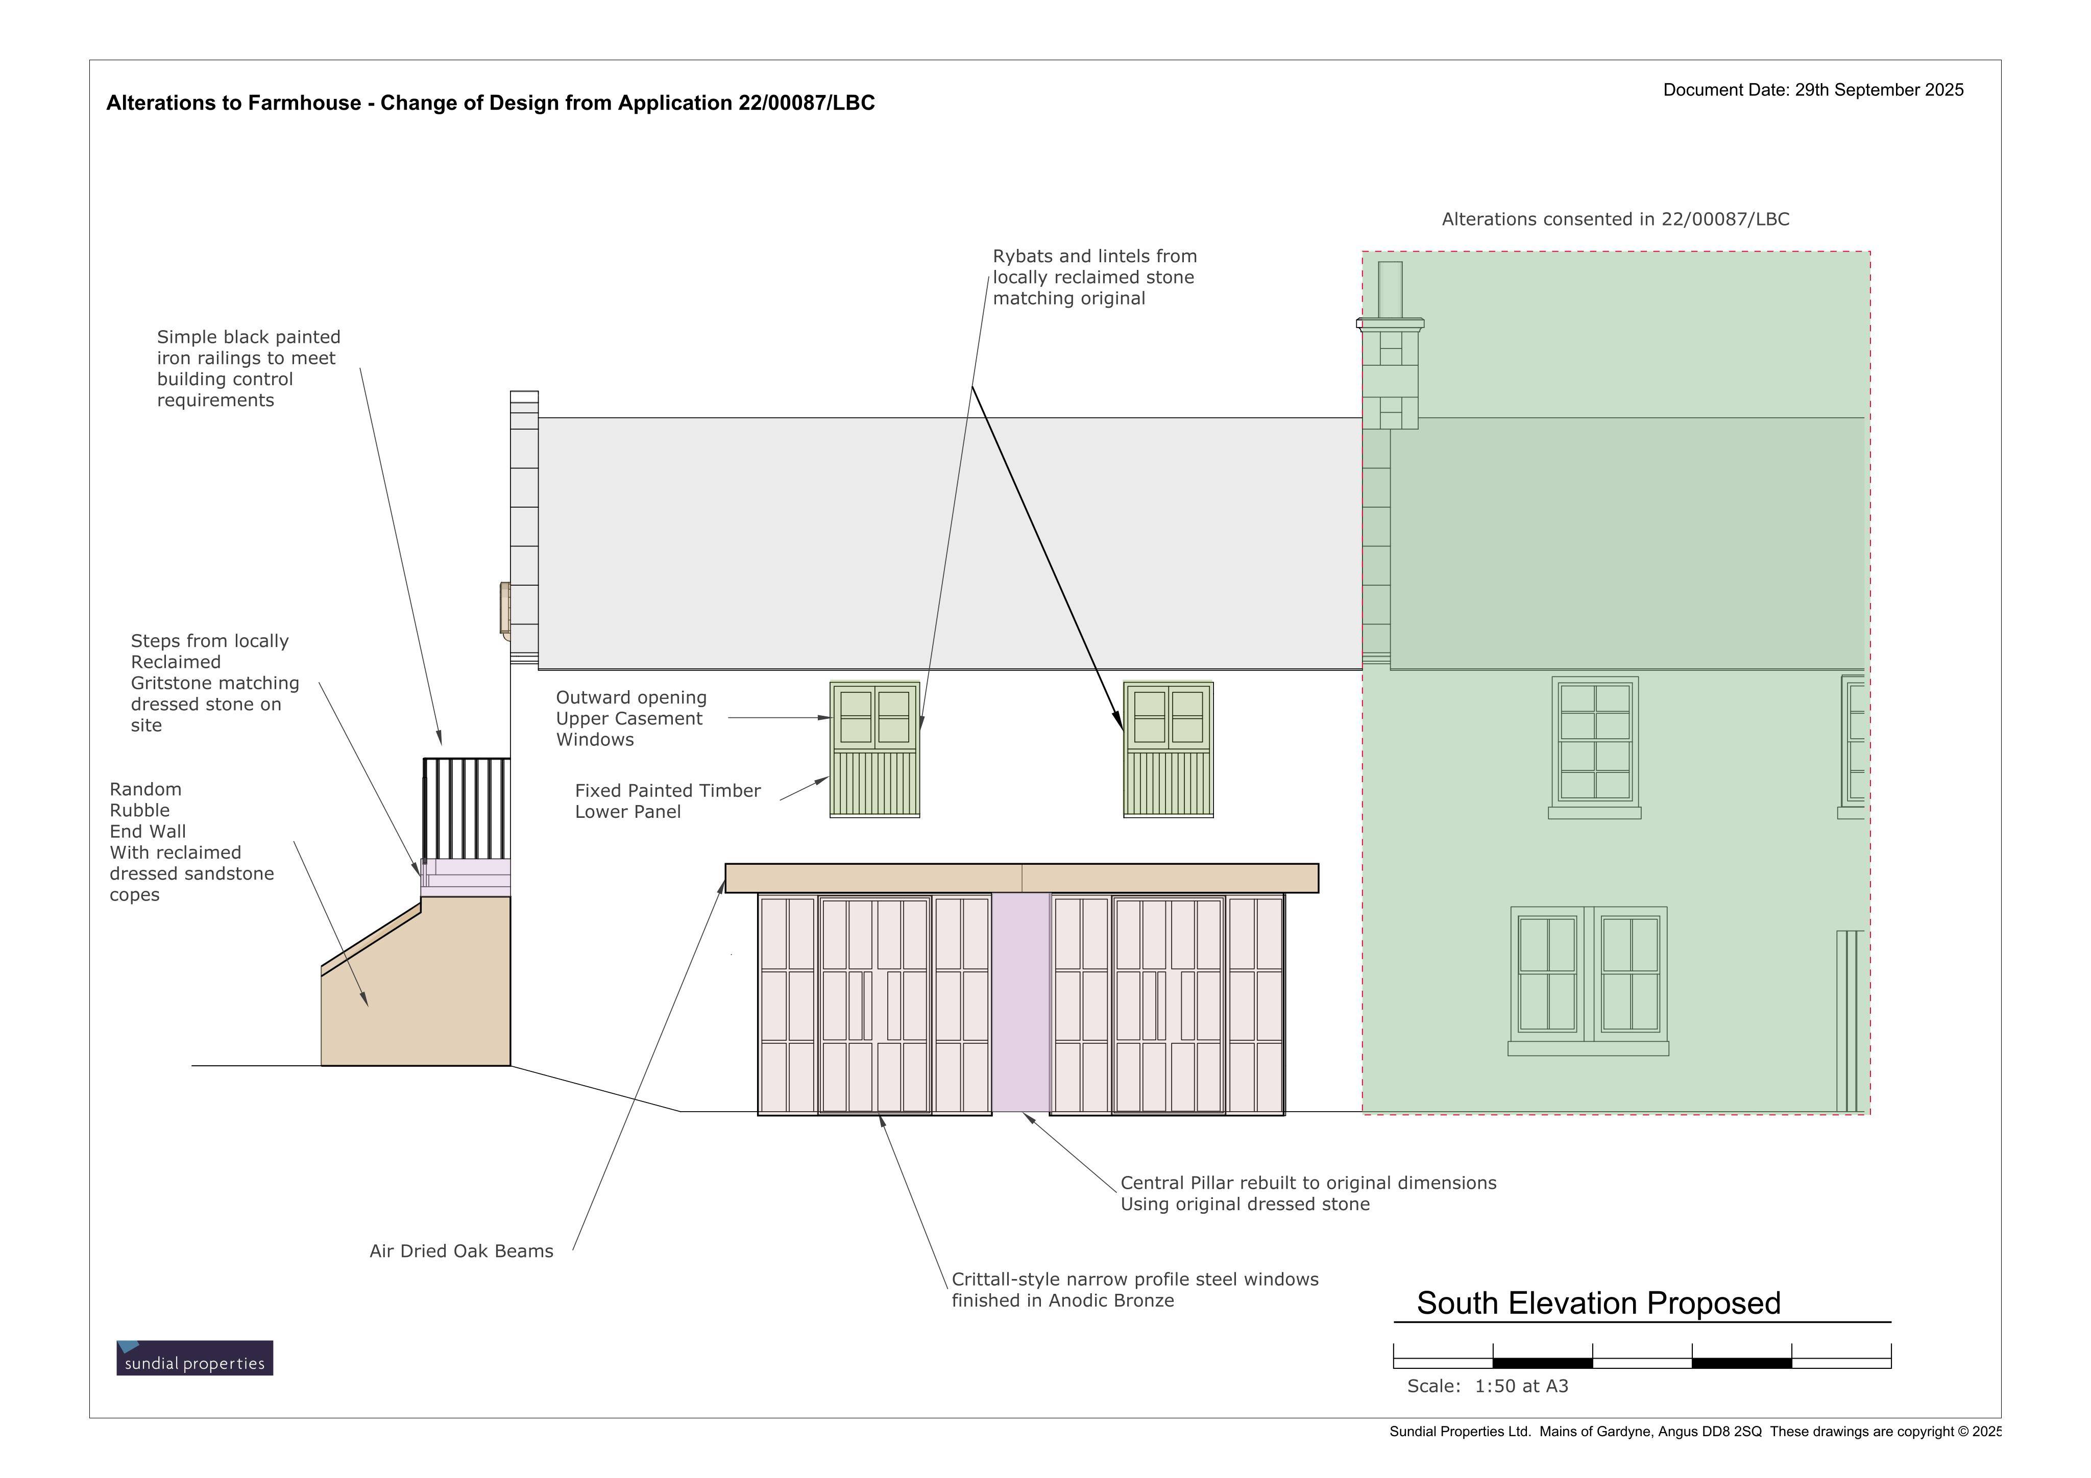2091x1478 pixels.
Task: Click the upper sash window in the green area
Action: pyautogui.click(x=1595, y=747)
